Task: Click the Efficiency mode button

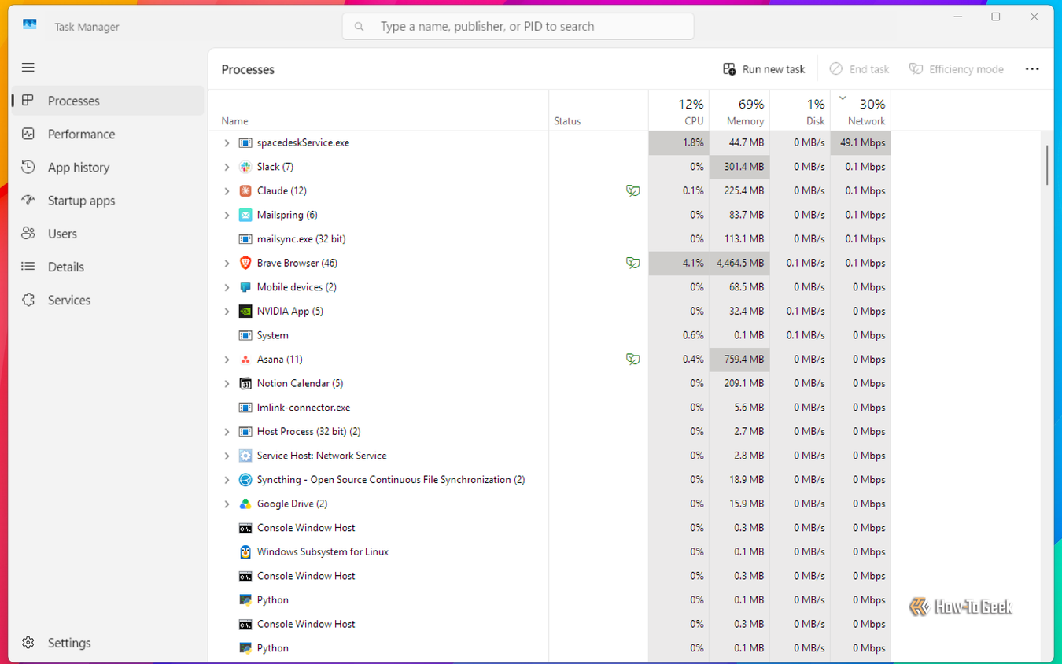Action: pyautogui.click(x=957, y=69)
